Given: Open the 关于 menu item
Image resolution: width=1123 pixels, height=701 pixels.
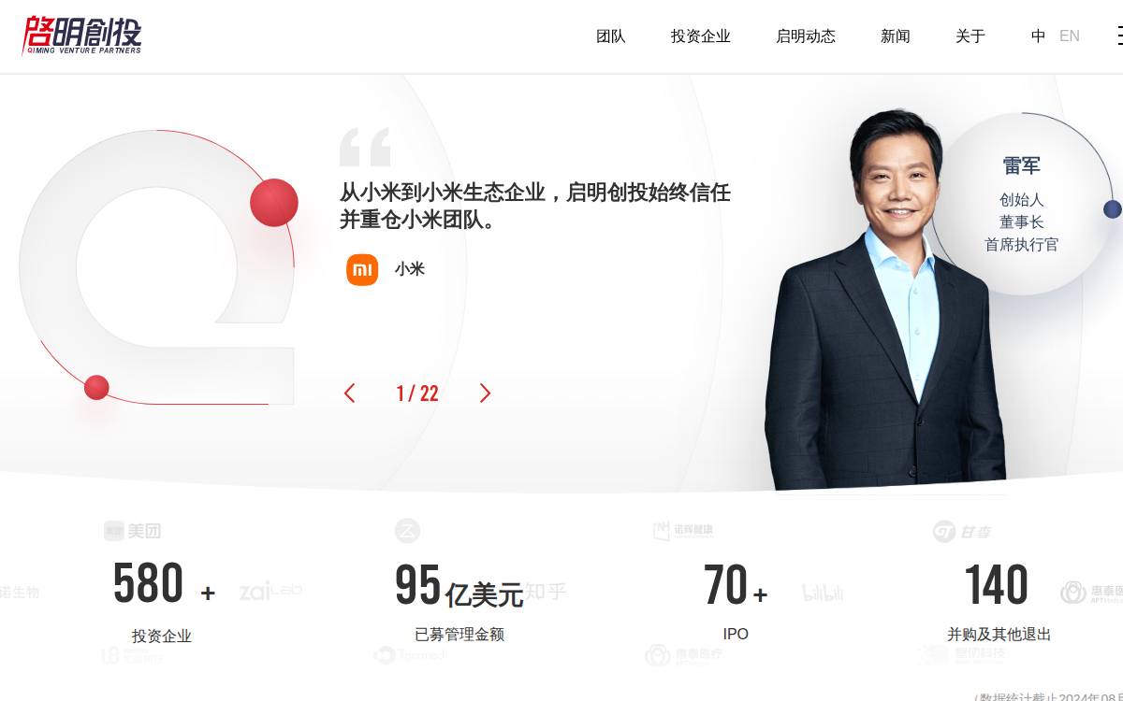Looking at the screenshot, I should click(x=970, y=36).
